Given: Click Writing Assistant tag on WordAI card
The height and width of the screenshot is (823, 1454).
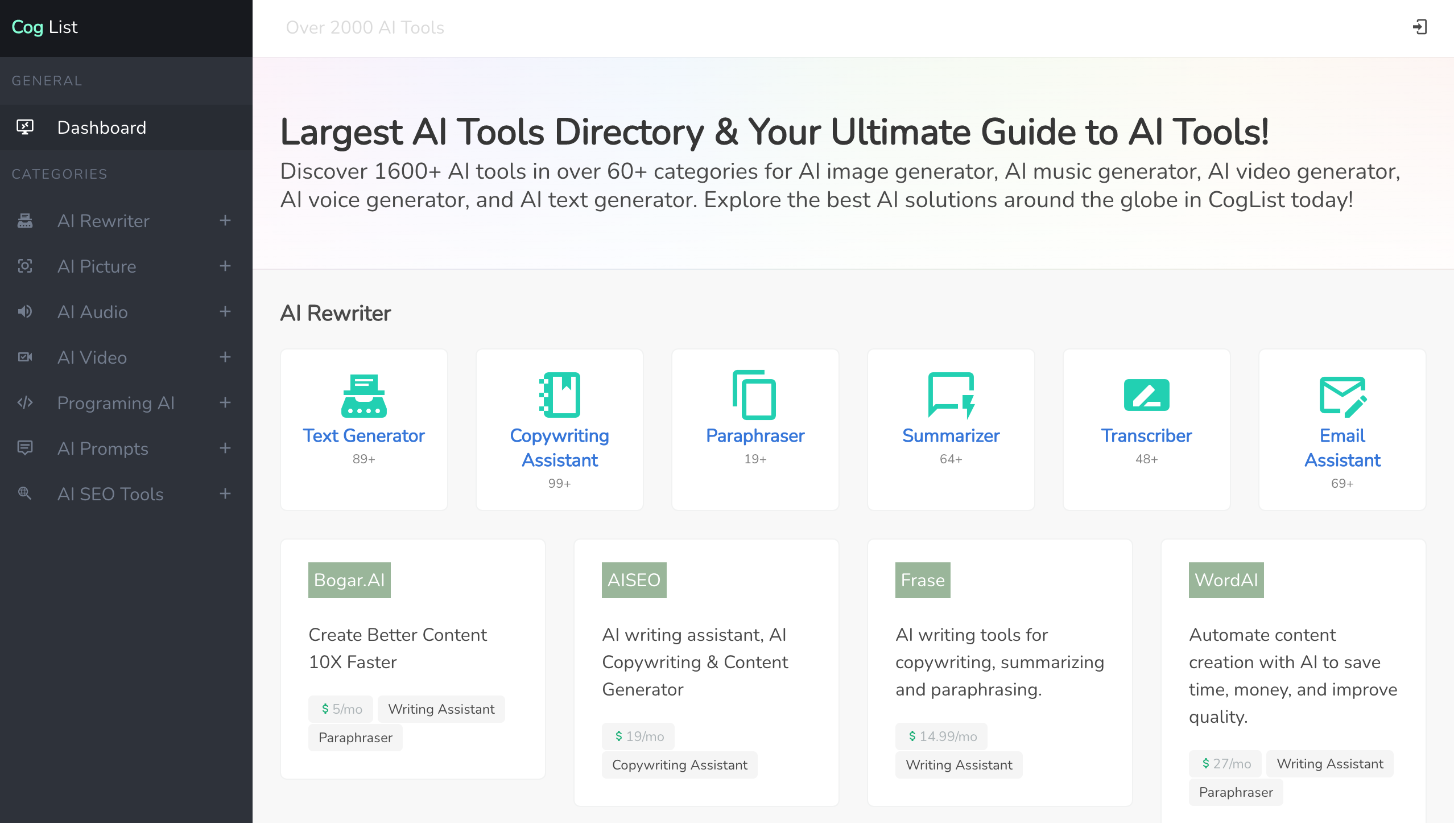Looking at the screenshot, I should click(1330, 763).
